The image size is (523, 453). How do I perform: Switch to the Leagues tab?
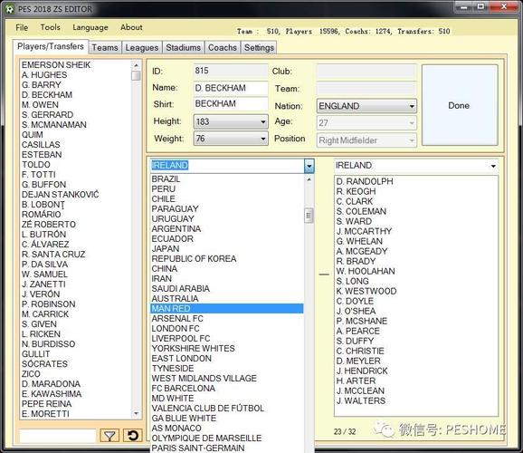click(142, 48)
